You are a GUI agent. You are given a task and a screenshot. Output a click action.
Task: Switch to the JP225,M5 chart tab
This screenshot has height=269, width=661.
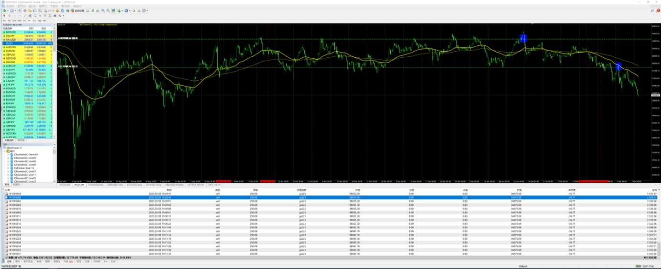pyautogui.click(x=65, y=185)
